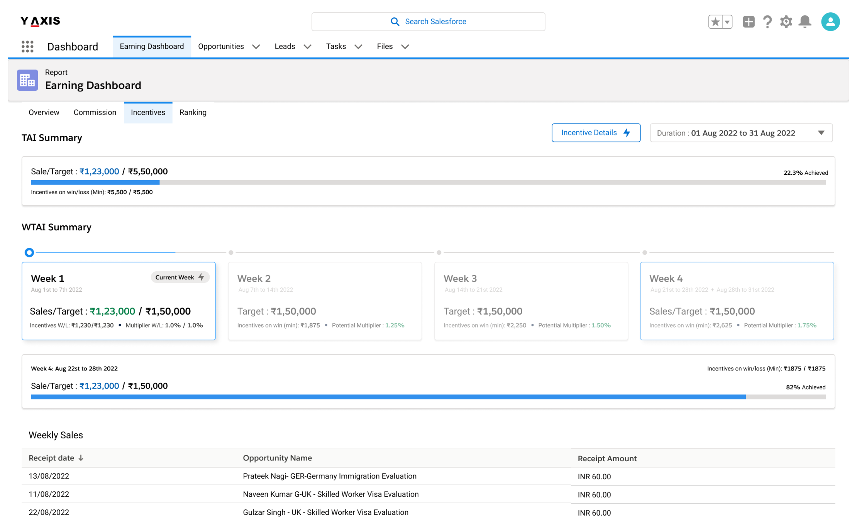Click the Receipt Amount column header

(x=607, y=458)
